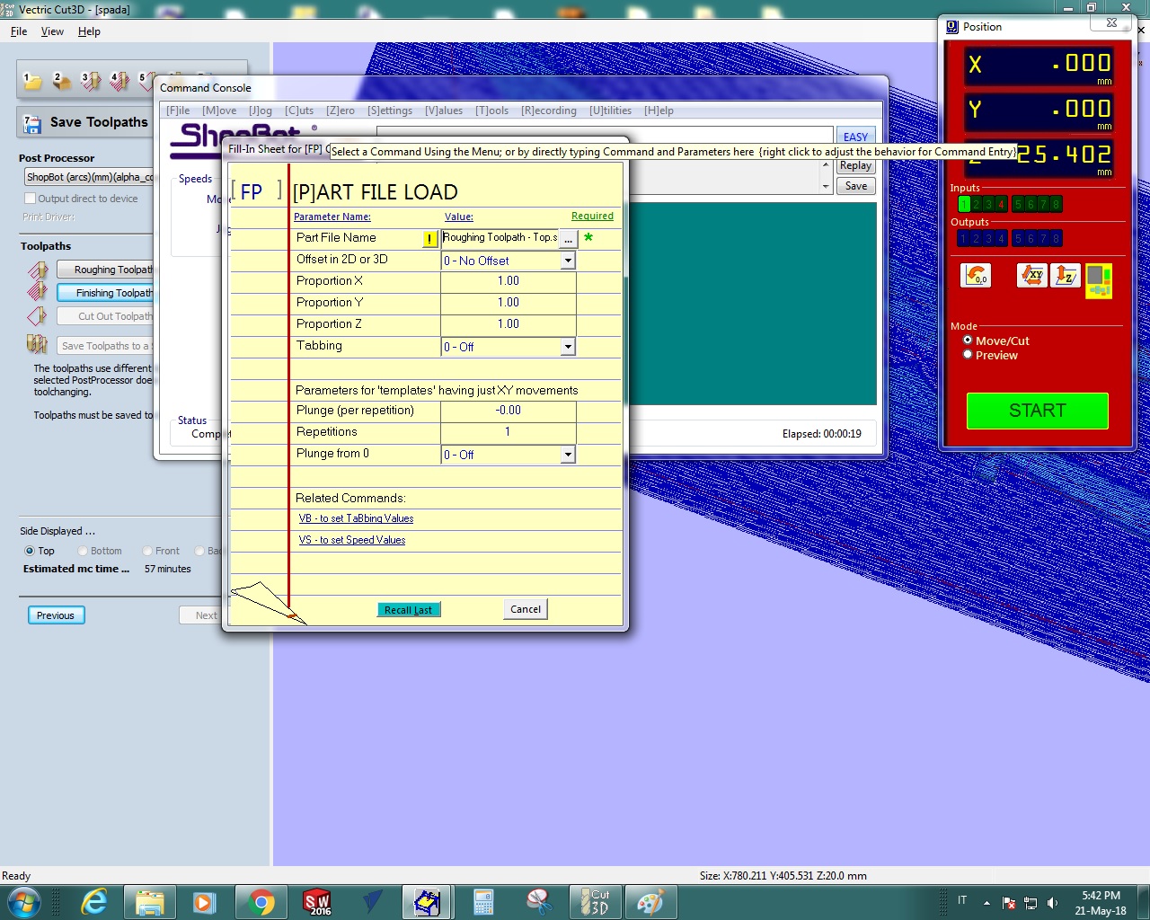Click the step 3 roughing toolpath icon
Image resolution: width=1150 pixels, height=920 pixels.
[x=91, y=82]
